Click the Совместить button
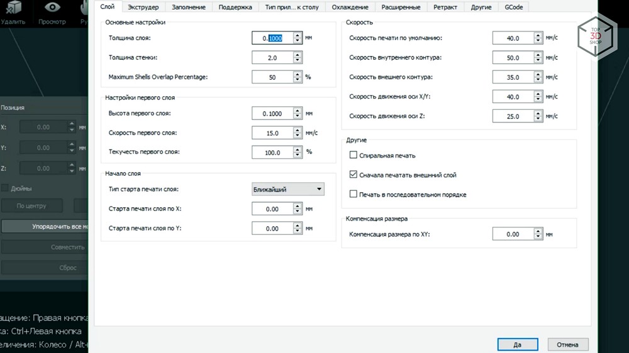Screen dimensions: 629x353 tap(45, 247)
